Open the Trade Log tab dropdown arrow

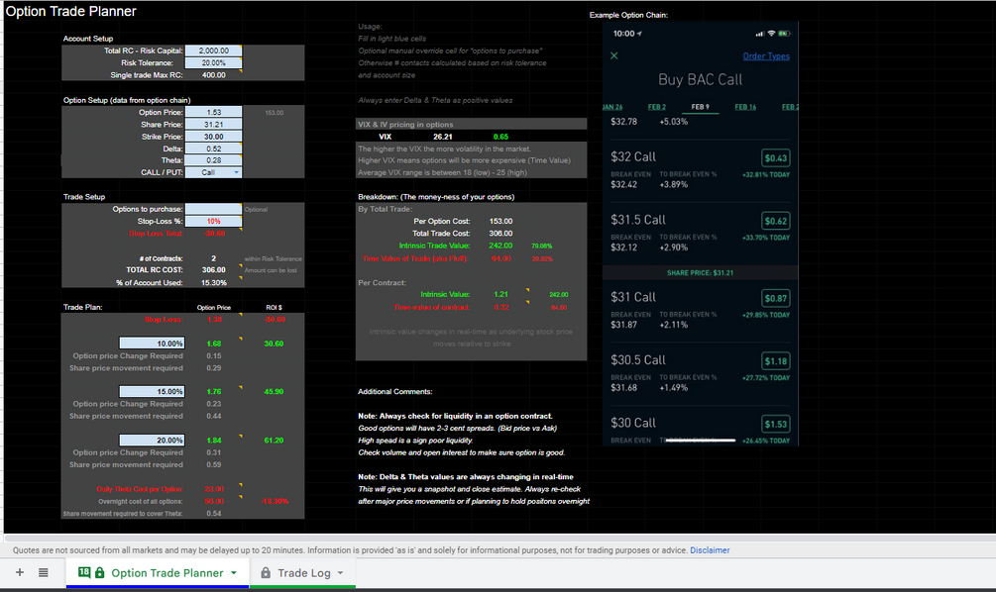(340, 571)
